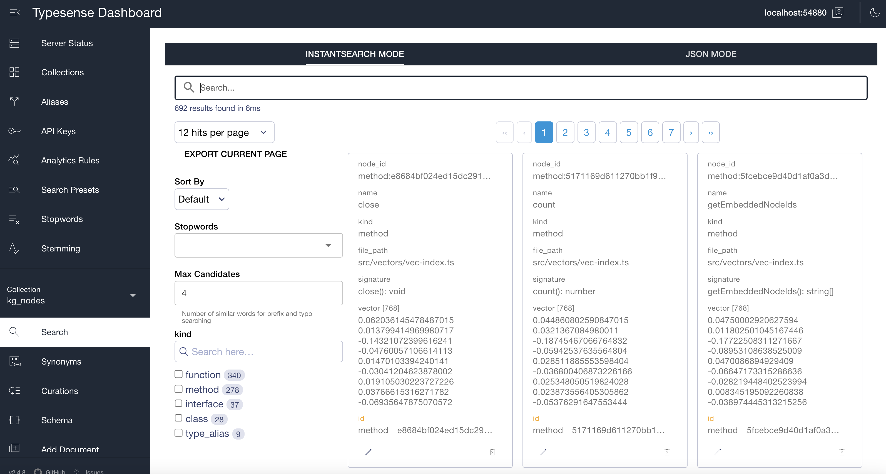The image size is (886, 474).
Task: Collapse the sidebar menu icon
Action: point(15,13)
